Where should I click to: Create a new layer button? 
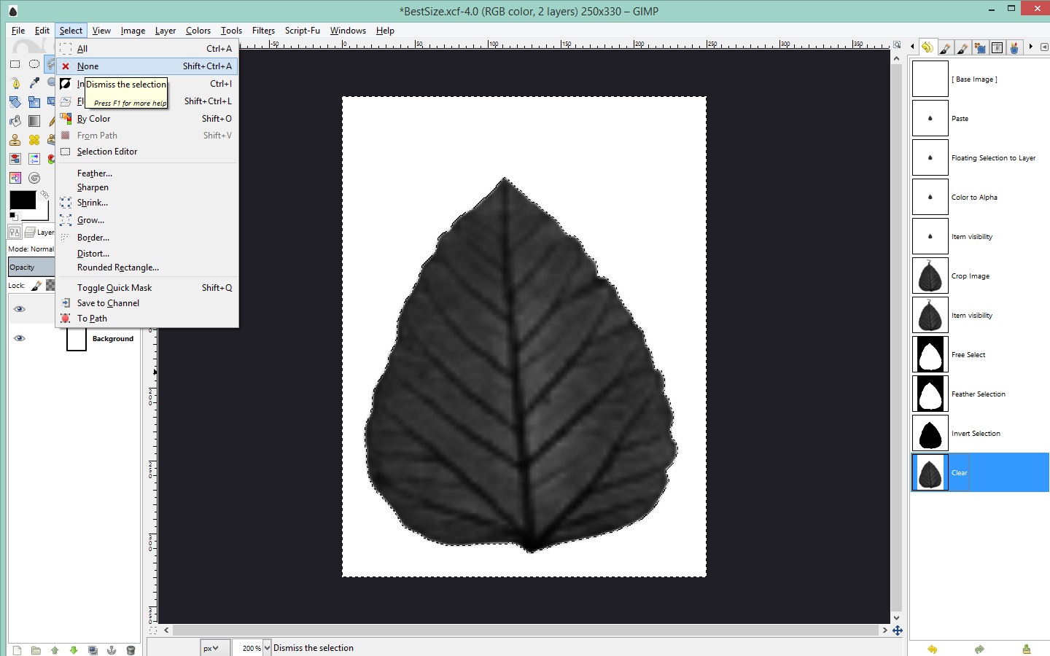coord(16,650)
